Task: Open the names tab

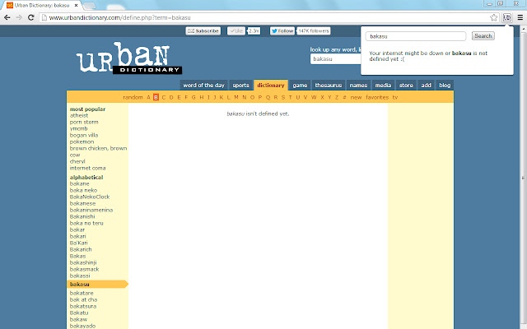Action: pos(358,86)
